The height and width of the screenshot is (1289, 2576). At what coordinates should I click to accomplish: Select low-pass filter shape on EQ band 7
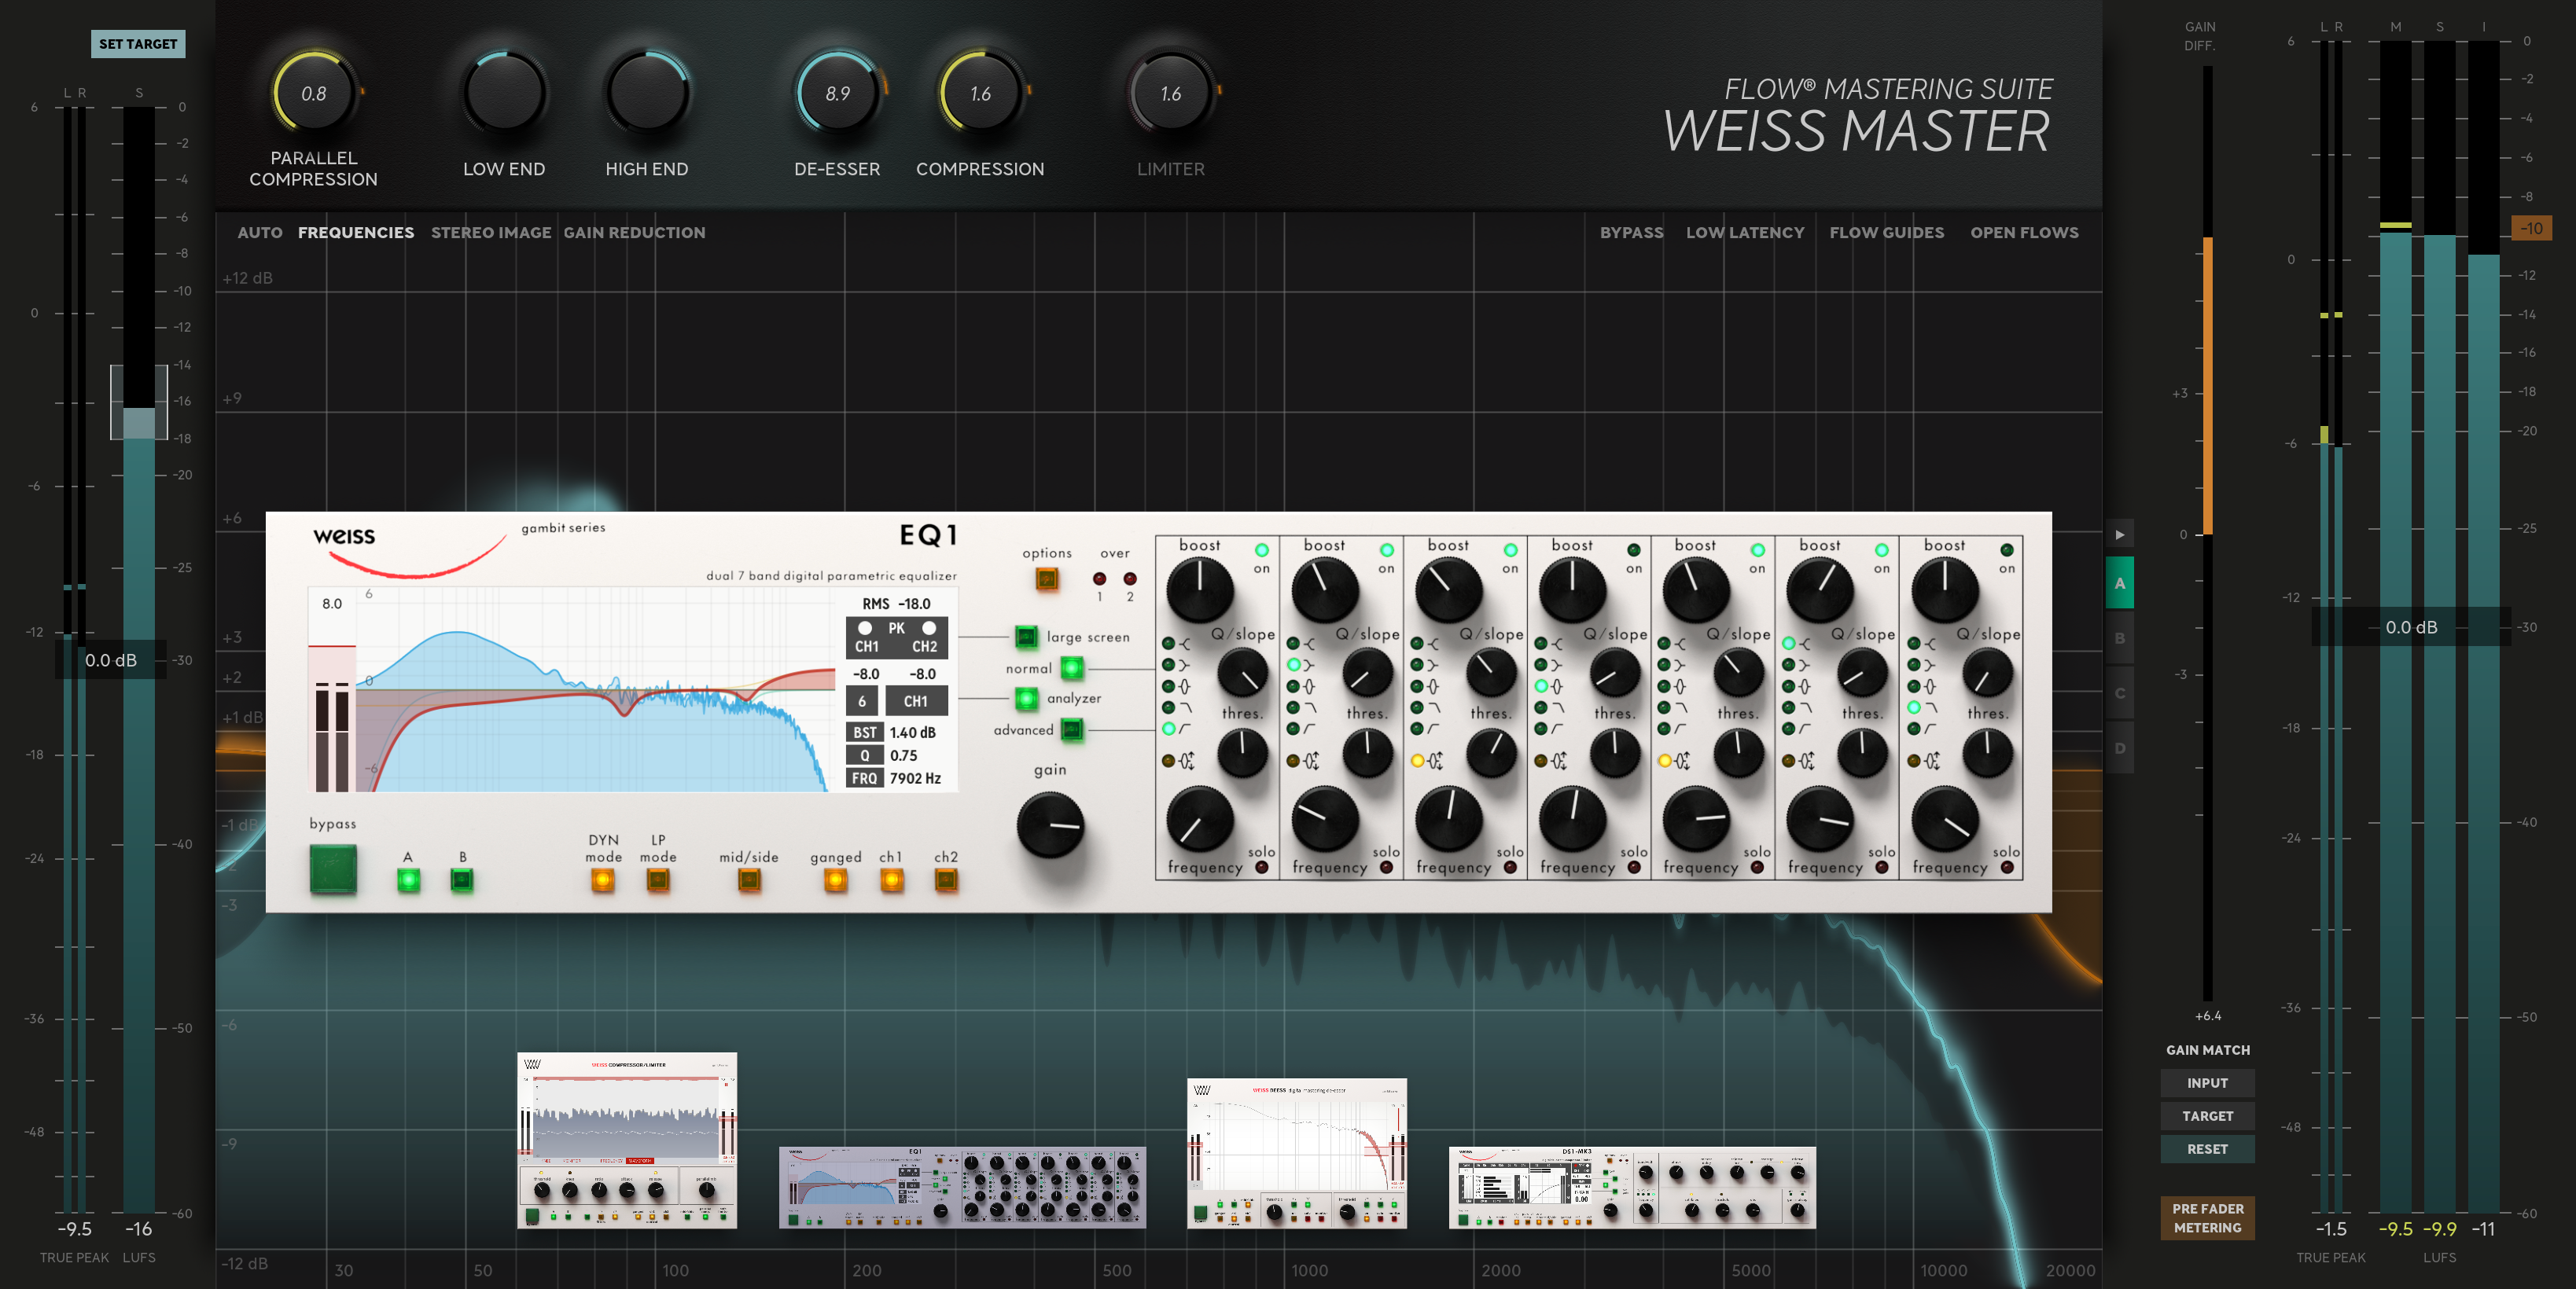tap(1913, 707)
